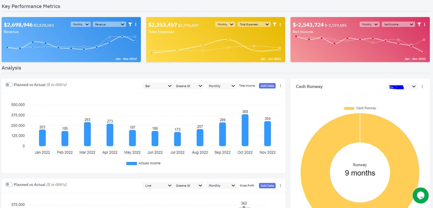Open the Monthly dropdown on Total Income chart
Image resolution: width=433 pixels, height=208 pixels.
click(x=221, y=86)
